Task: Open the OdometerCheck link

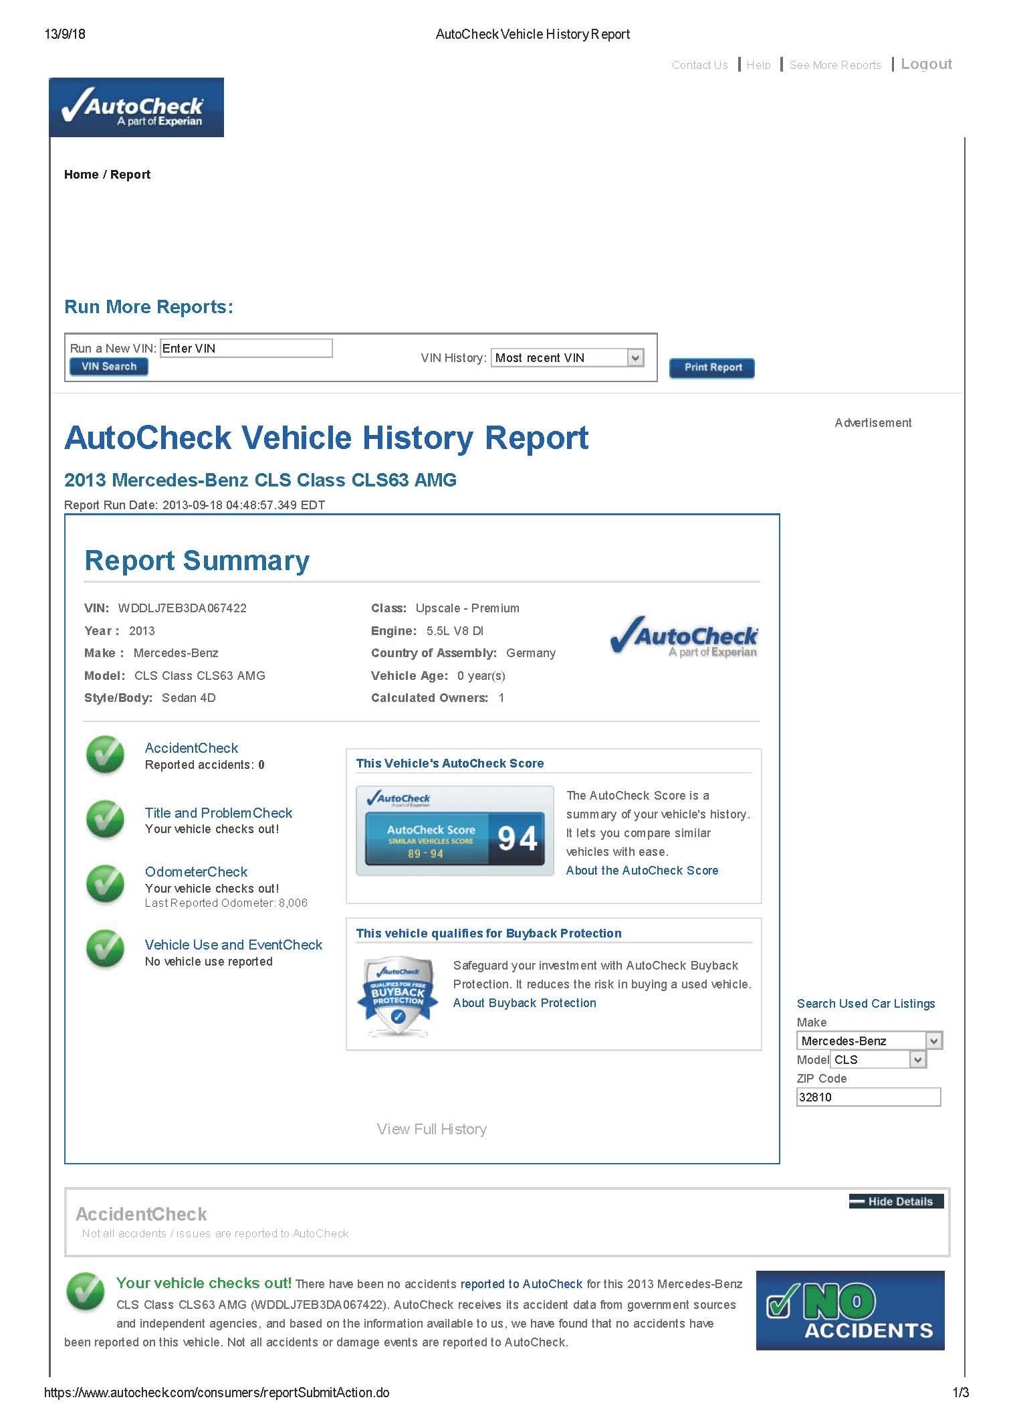Action: pos(196,872)
